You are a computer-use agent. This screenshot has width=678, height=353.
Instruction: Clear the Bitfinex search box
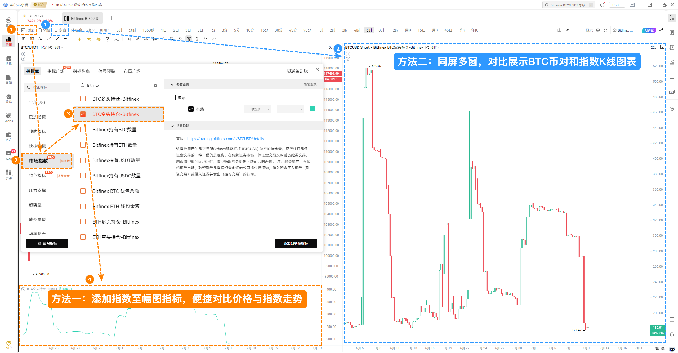click(x=155, y=85)
